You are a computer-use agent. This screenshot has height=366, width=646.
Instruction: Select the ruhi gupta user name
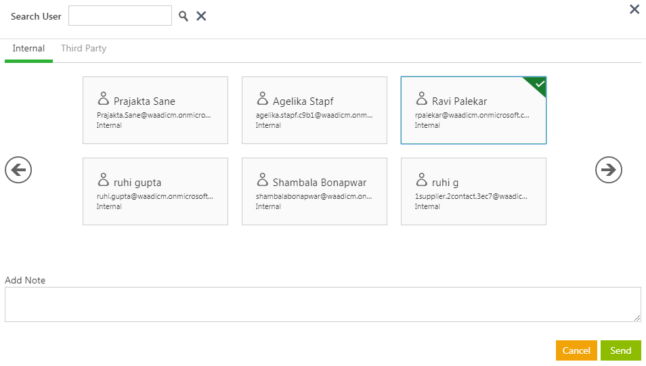pyautogui.click(x=137, y=183)
